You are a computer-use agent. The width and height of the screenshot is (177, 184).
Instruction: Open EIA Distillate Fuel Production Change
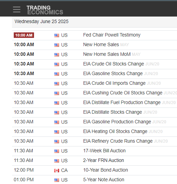pos(122,102)
